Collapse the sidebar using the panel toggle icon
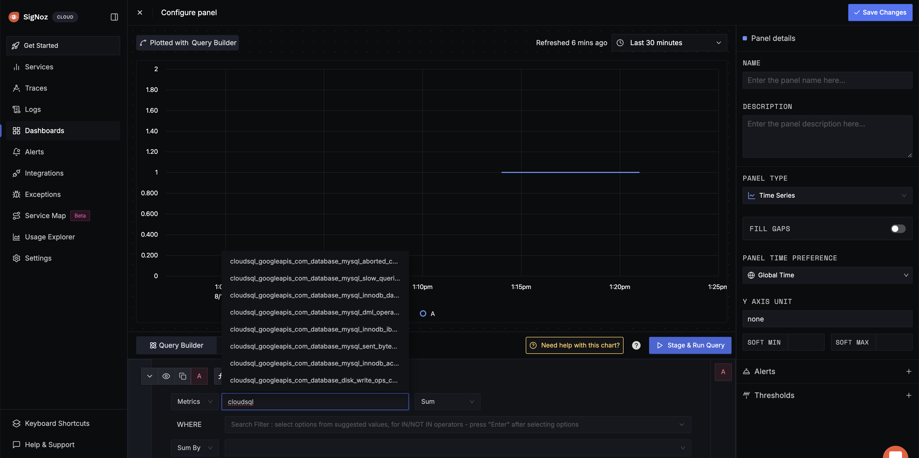The image size is (919, 458). 114,17
